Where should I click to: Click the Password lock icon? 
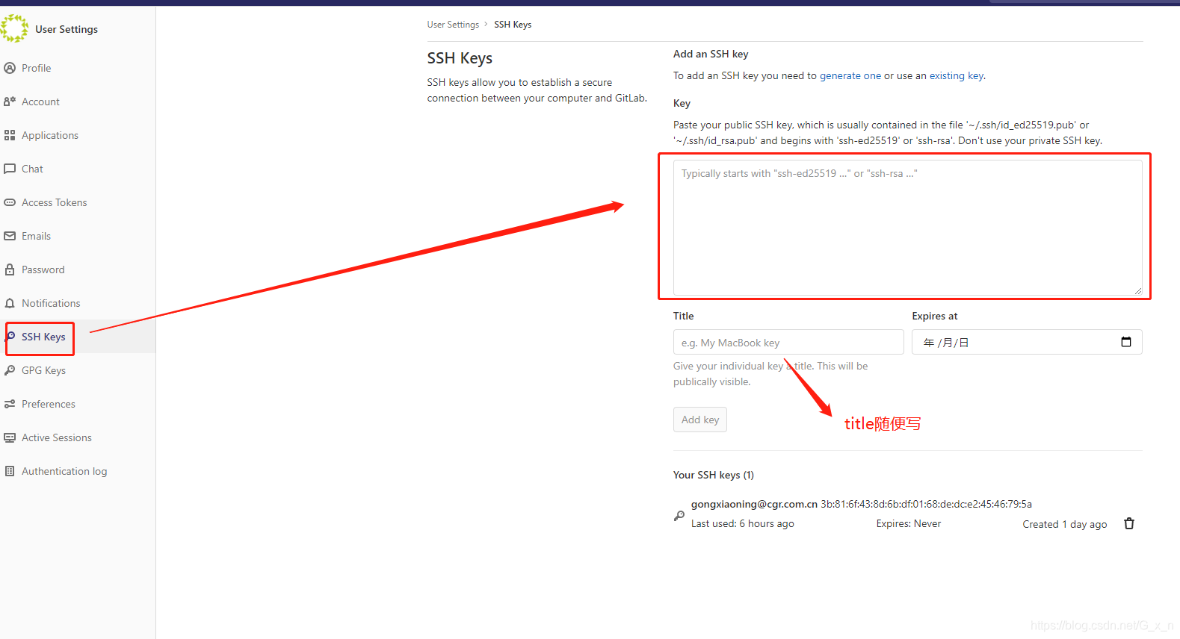point(10,269)
